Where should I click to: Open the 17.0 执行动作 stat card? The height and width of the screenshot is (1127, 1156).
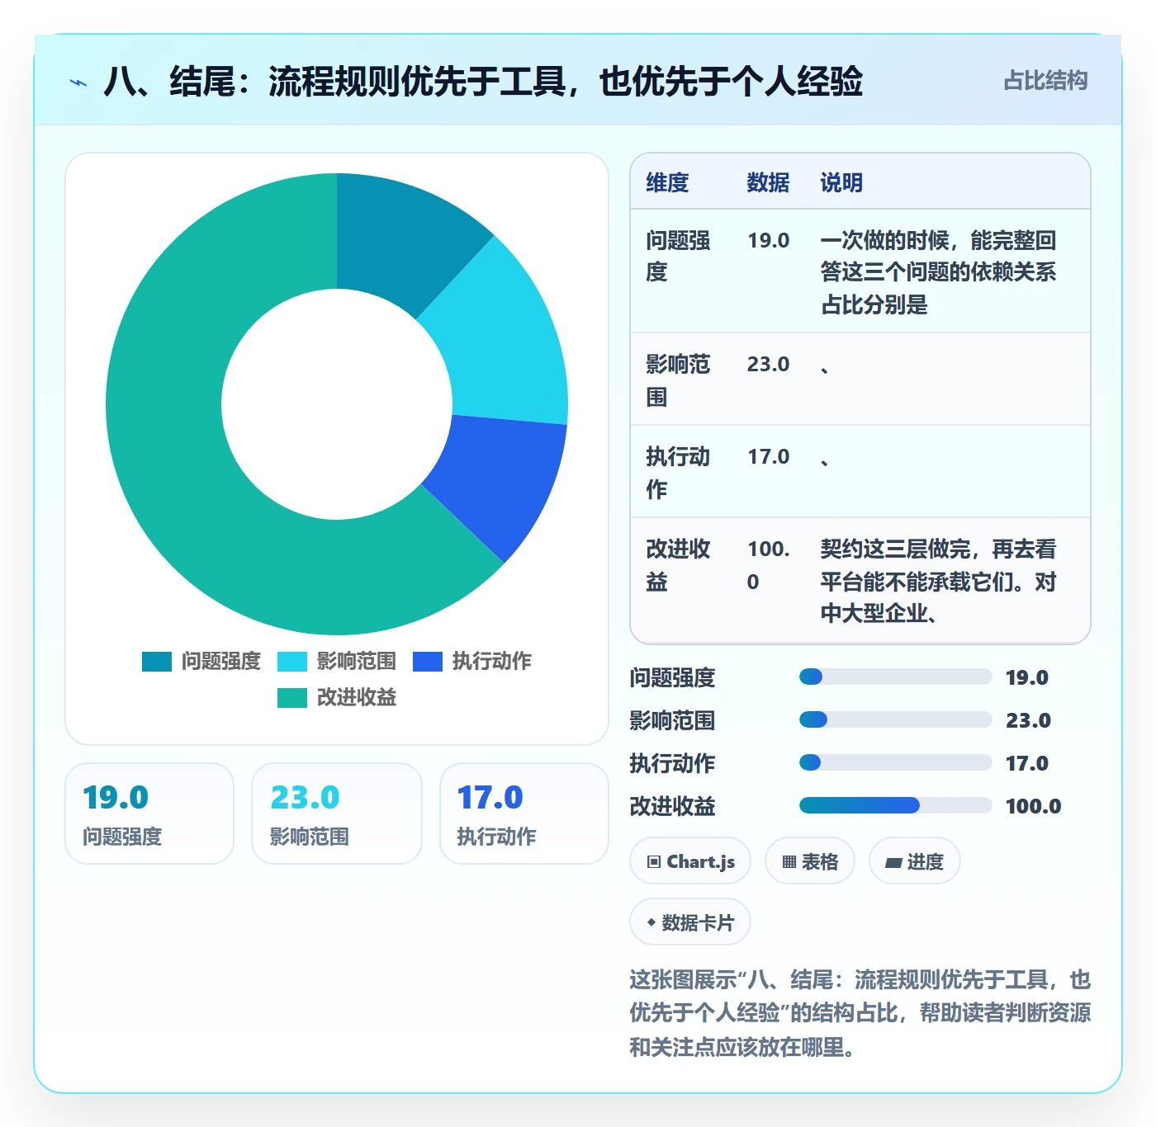pos(524,813)
